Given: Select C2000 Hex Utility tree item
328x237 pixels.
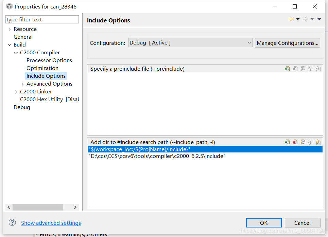Looking at the screenshot, I should coord(49,99).
